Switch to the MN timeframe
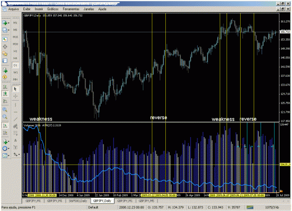292x211 pixels. click(15, 80)
